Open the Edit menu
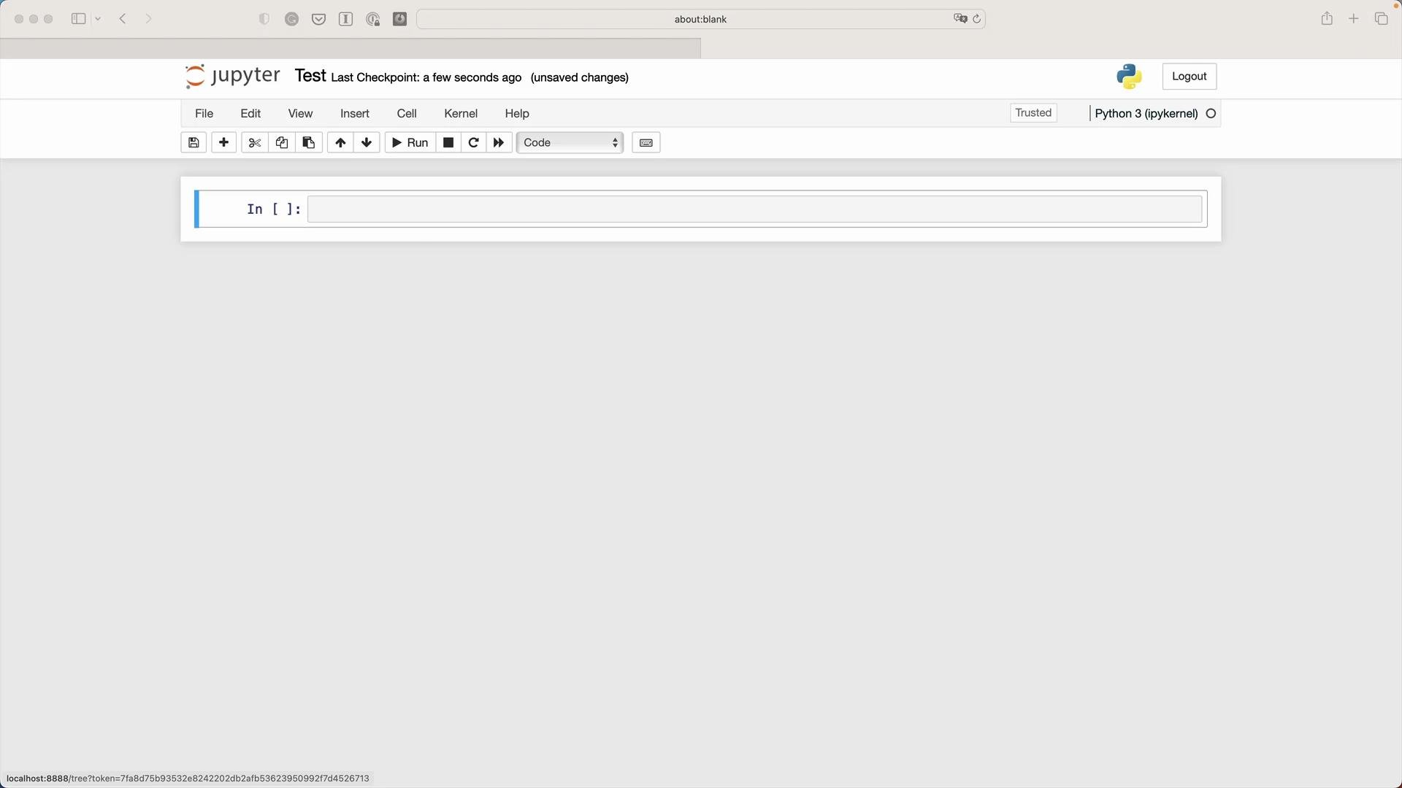Image resolution: width=1402 pixels, height=788 pixels. pyautogui.click(x=250, y=113)
